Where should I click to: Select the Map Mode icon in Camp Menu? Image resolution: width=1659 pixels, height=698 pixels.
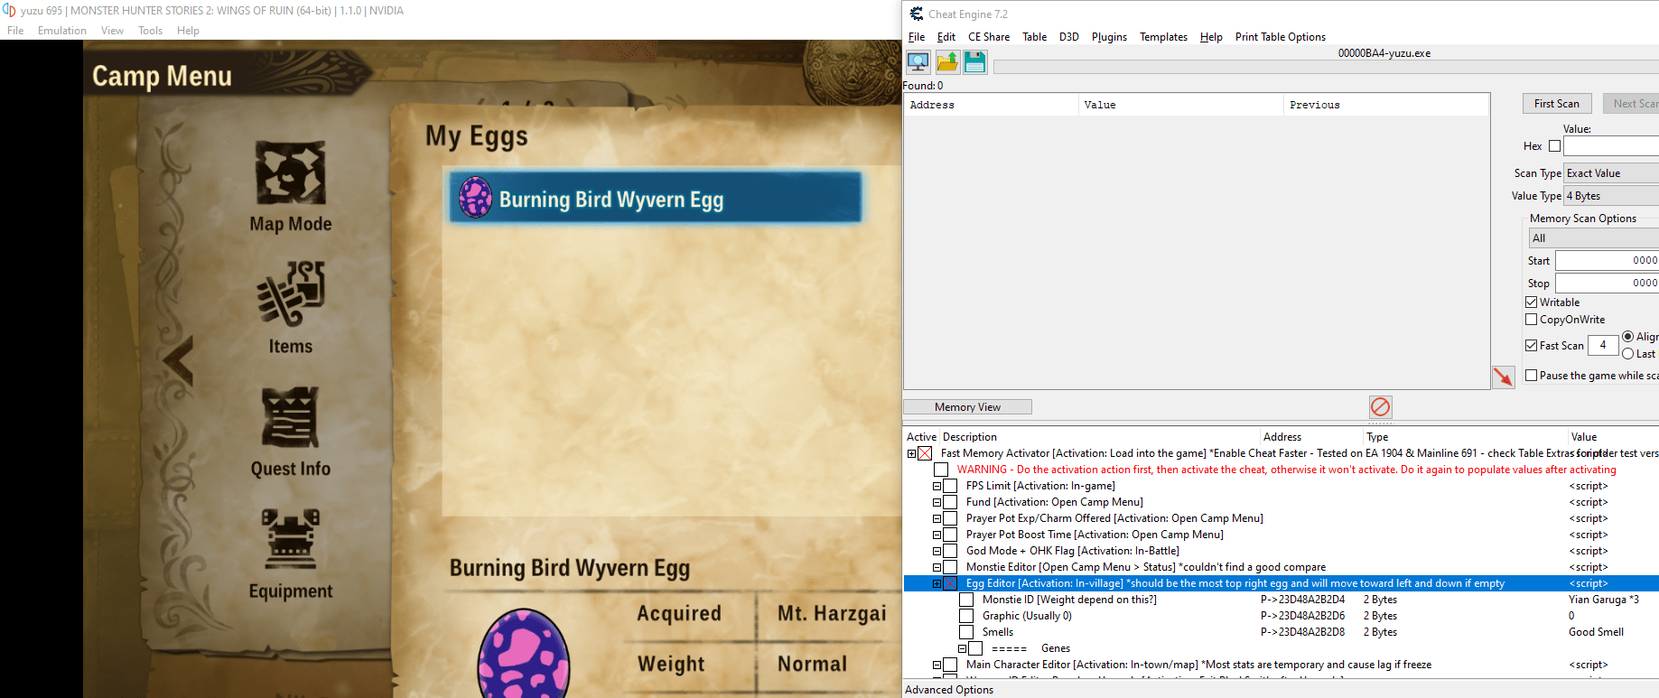tap(290, 172)
